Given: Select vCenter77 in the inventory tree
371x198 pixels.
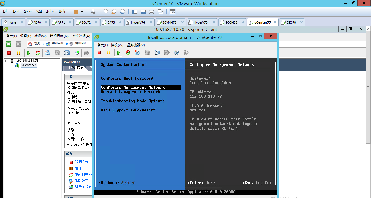Looking at the screenshot, I should 29,65.
